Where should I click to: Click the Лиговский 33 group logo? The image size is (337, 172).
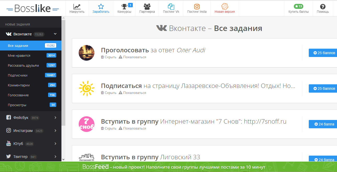click(87, 158)
